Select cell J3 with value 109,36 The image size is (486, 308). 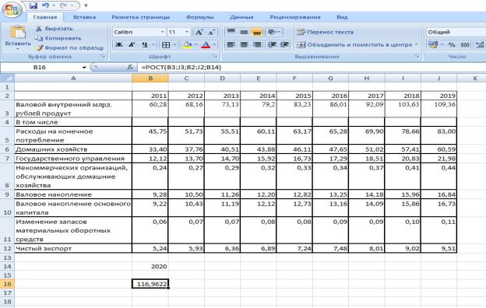click(x=438, y=109)
